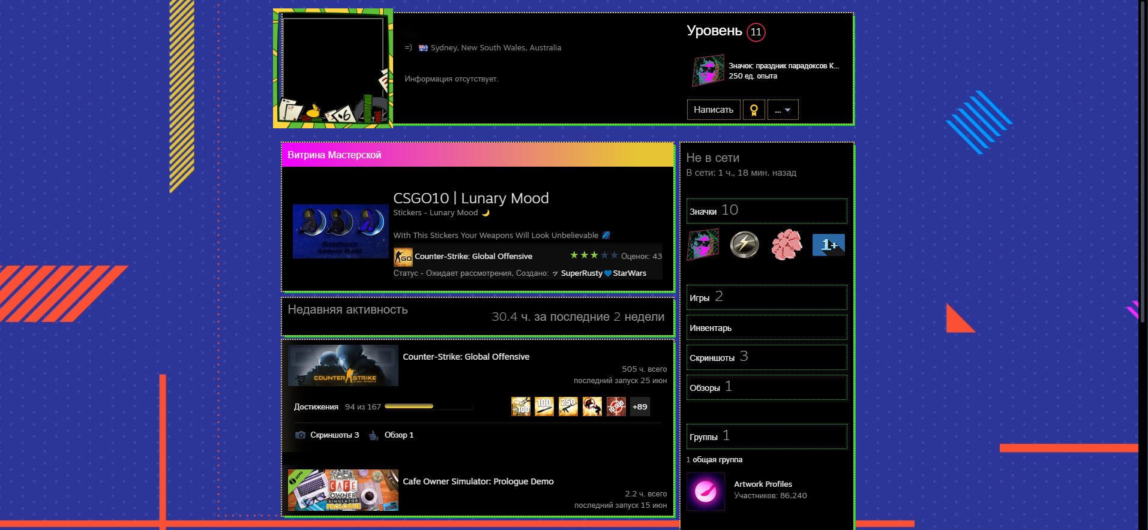Screen dimensions: 1148x530
Task: Click the paradox face badge under Значки
Action: pyautogui.click(x=703, y=245)
